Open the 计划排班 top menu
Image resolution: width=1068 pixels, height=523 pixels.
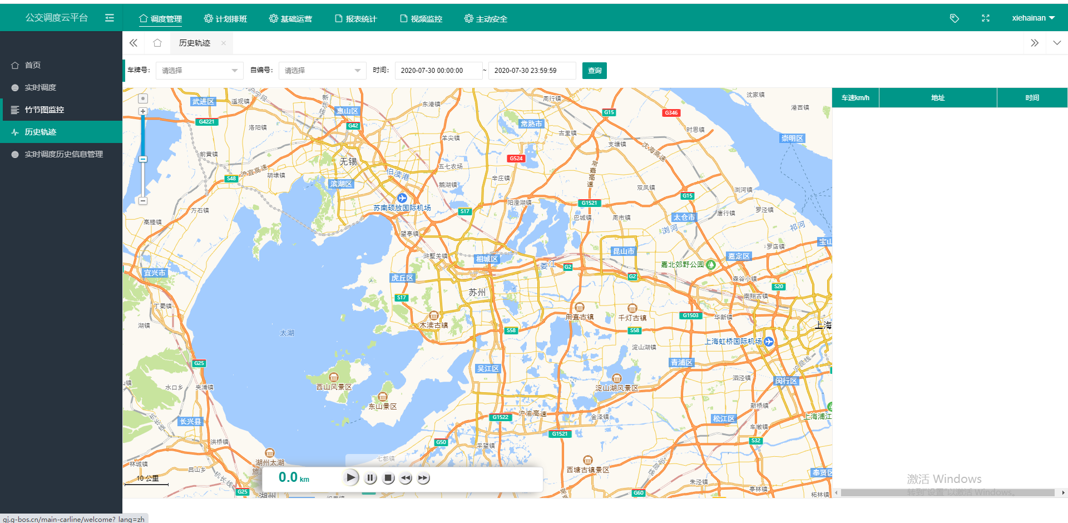pyautogui.click(x=225, y=19)
